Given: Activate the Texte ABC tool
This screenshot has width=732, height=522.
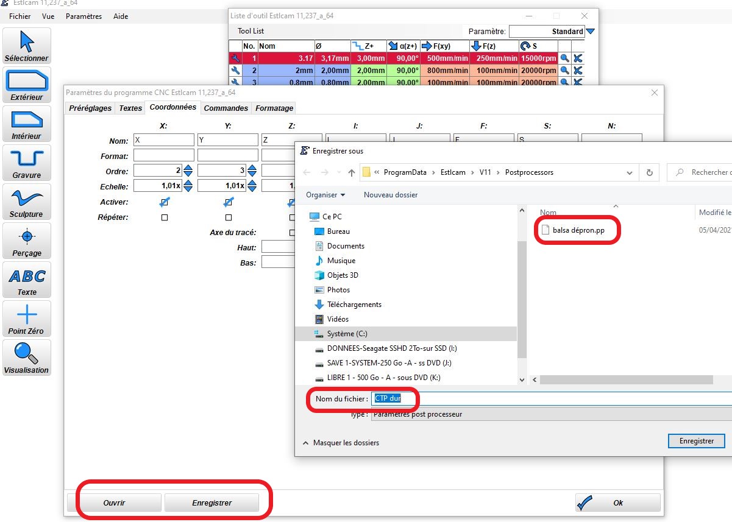Looking at the screenshot, I should (x=27, y=280).
